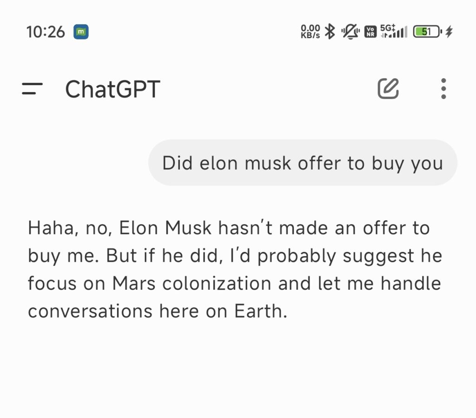Viewport: 476px width, 418px height.
Task: Tap the battery indicator showing 51
Action: coord(428,32)
